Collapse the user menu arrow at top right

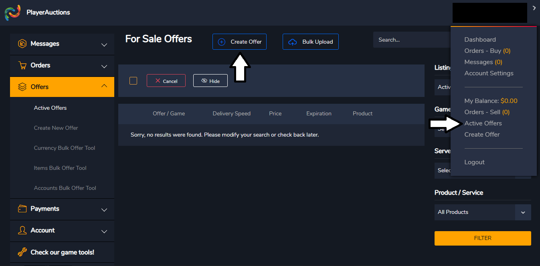[x=534, y=8]
